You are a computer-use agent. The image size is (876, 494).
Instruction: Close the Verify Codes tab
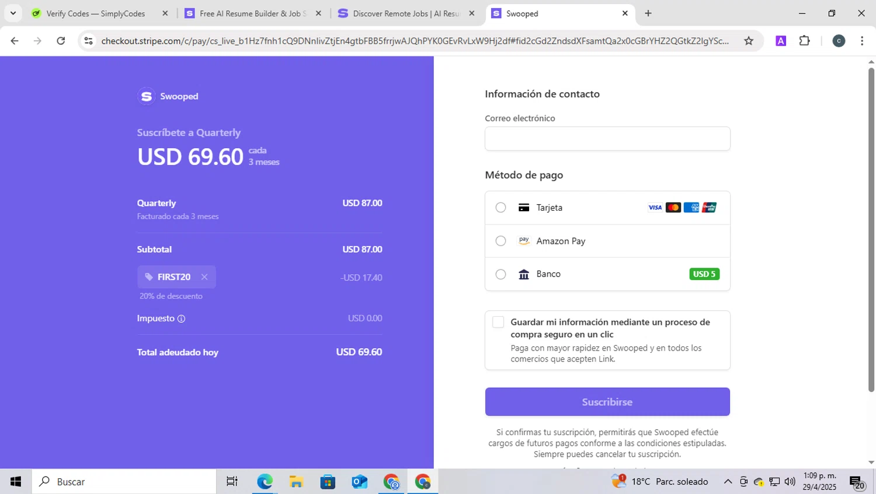[165, 13]
